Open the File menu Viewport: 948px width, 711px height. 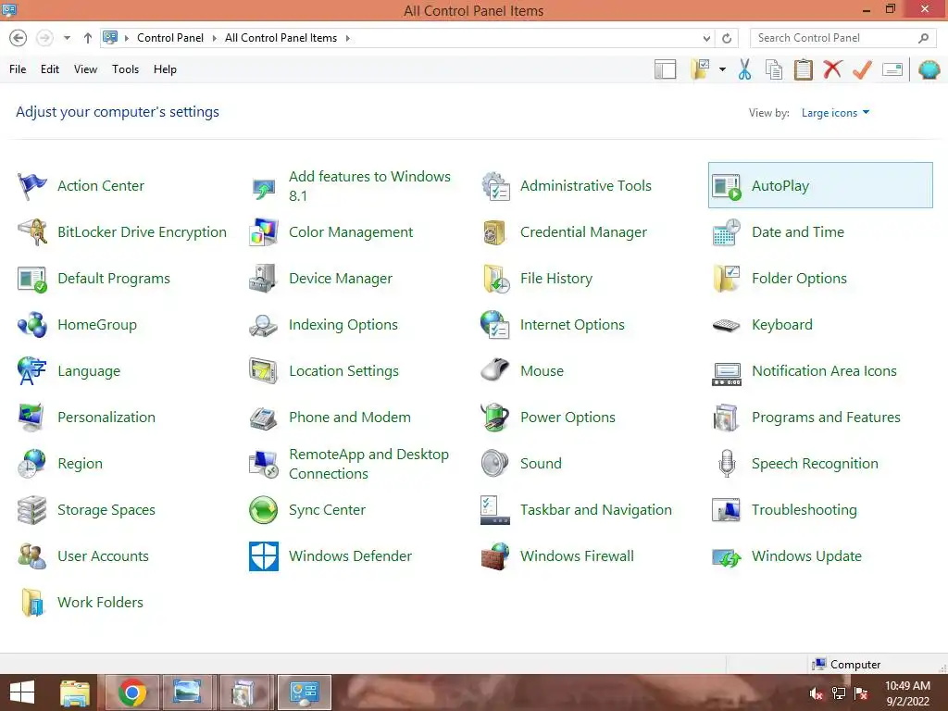pos(18,69)
